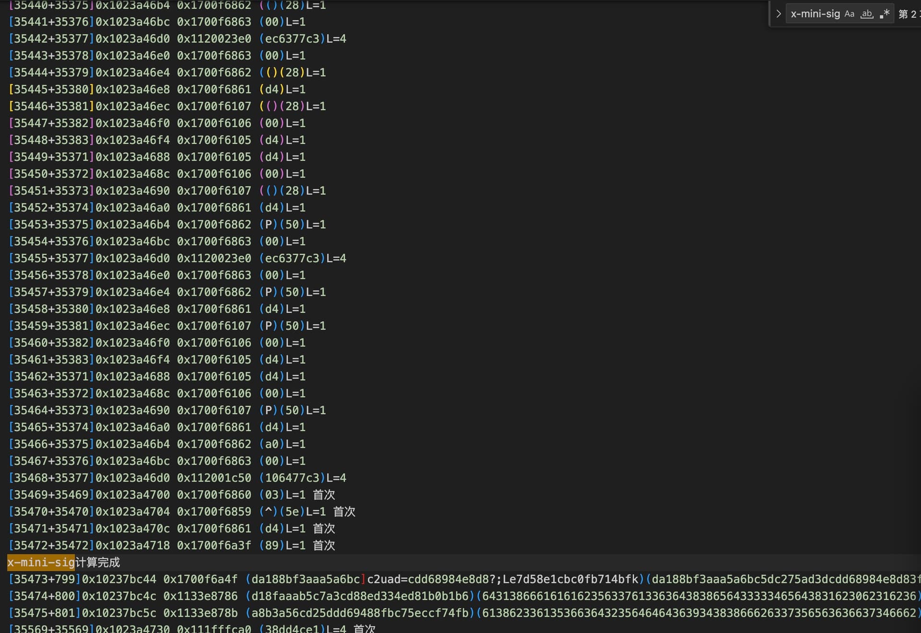Click the (106477c3) value in line 35468
921x633 pixels.
point(292,478)
